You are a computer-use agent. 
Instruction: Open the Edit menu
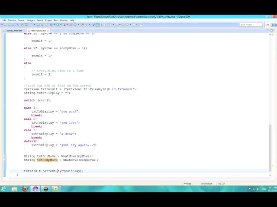[x=4, y=20]
